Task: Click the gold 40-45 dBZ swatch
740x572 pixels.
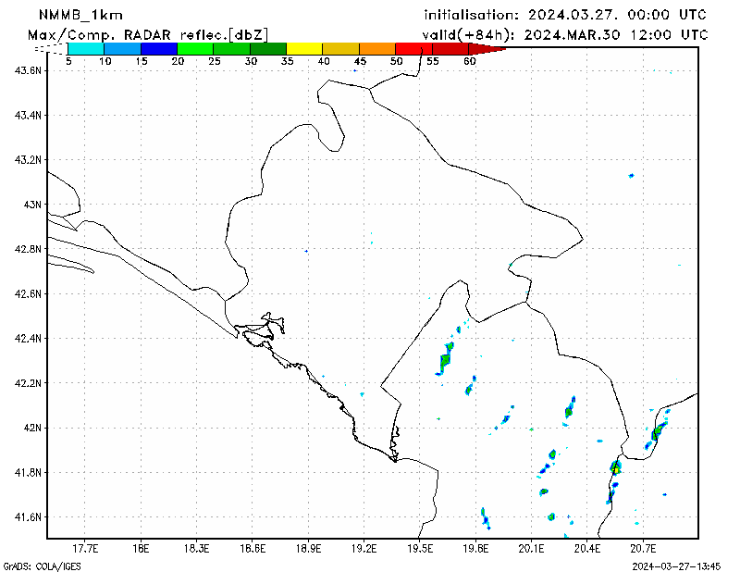Action: [x=340, y=49]
